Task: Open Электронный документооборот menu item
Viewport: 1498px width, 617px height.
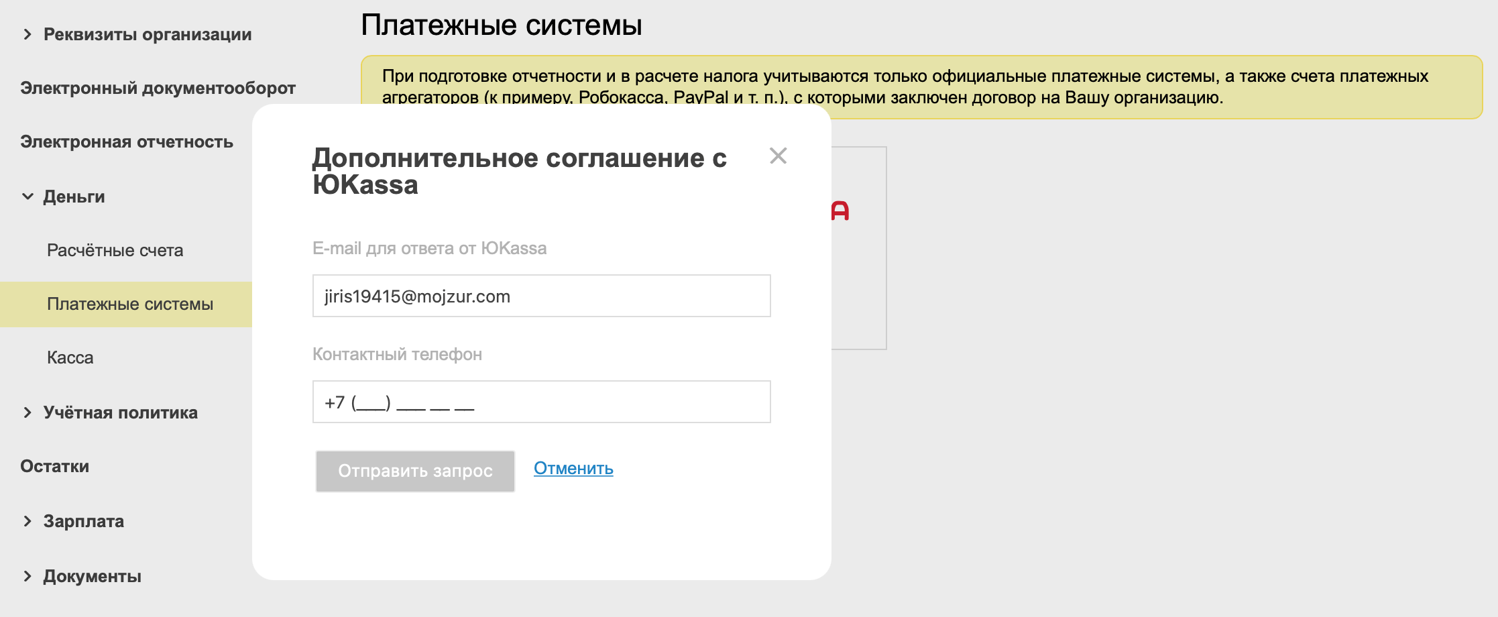Action: coord(158,88)
